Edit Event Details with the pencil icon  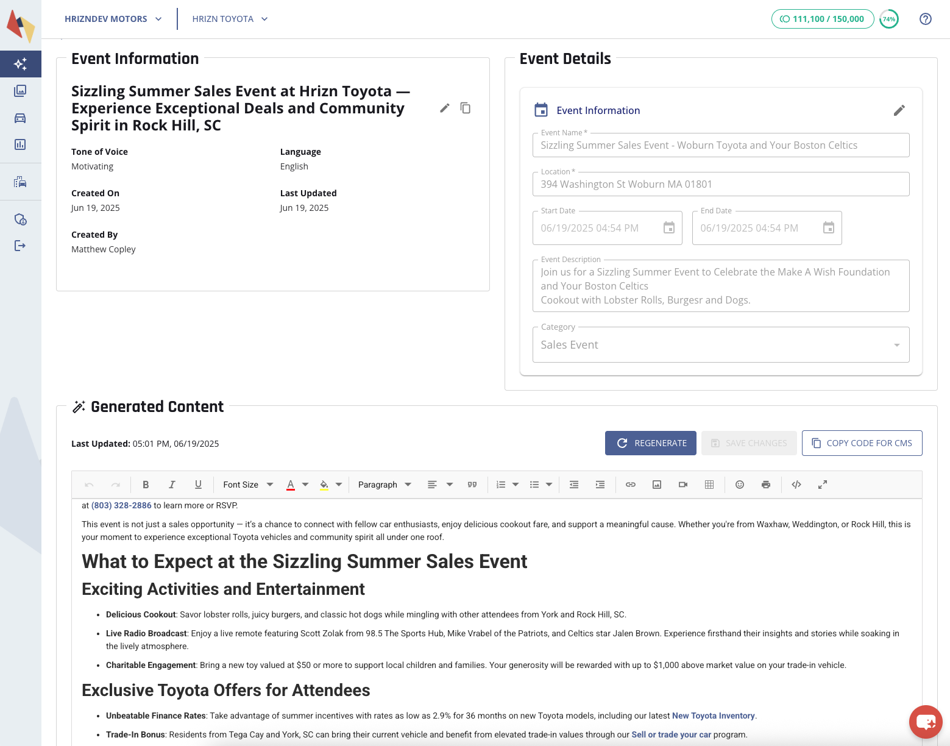pyautogui.click(x=899, y=110)
